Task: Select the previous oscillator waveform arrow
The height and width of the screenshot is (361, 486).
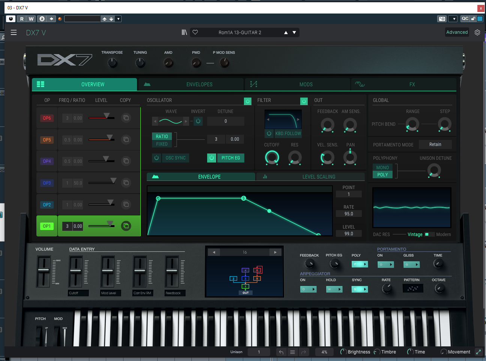Action: (155, 121)
